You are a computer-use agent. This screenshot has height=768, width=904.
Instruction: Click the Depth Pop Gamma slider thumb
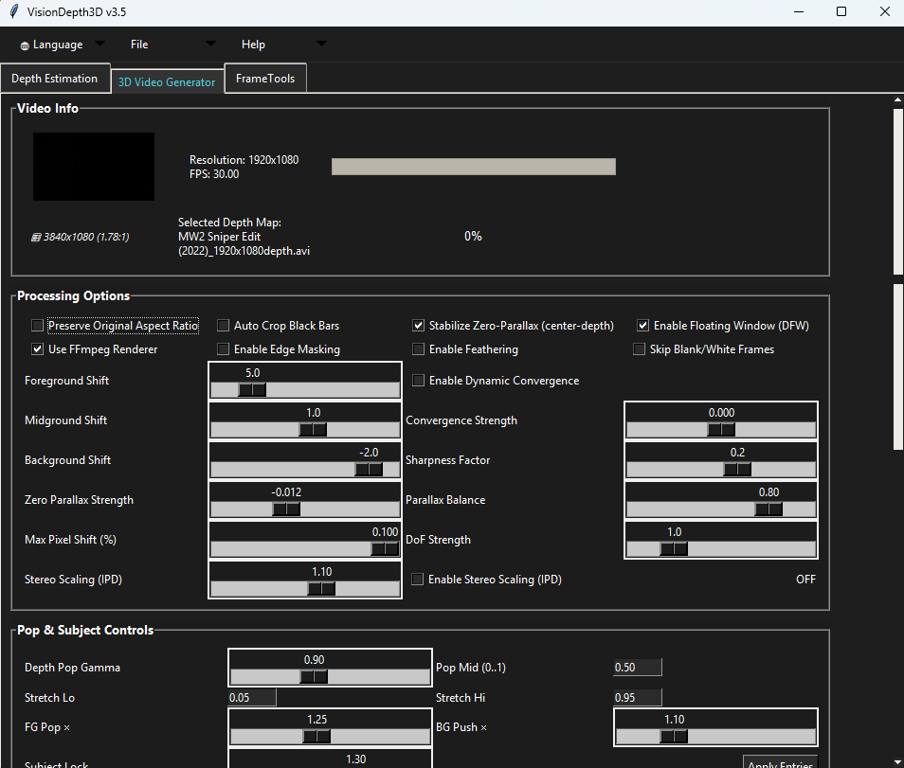(315, 677)
